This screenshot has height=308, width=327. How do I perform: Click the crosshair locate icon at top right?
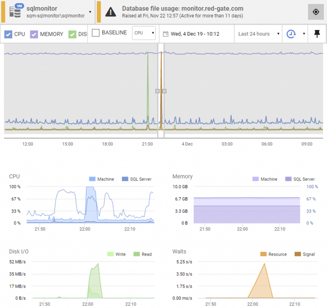click(316, 12)
